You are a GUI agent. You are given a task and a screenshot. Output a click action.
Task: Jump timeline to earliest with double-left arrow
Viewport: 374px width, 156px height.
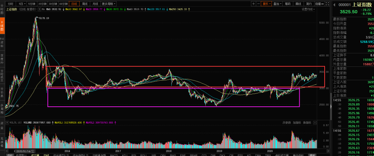(x=7, y=151)
